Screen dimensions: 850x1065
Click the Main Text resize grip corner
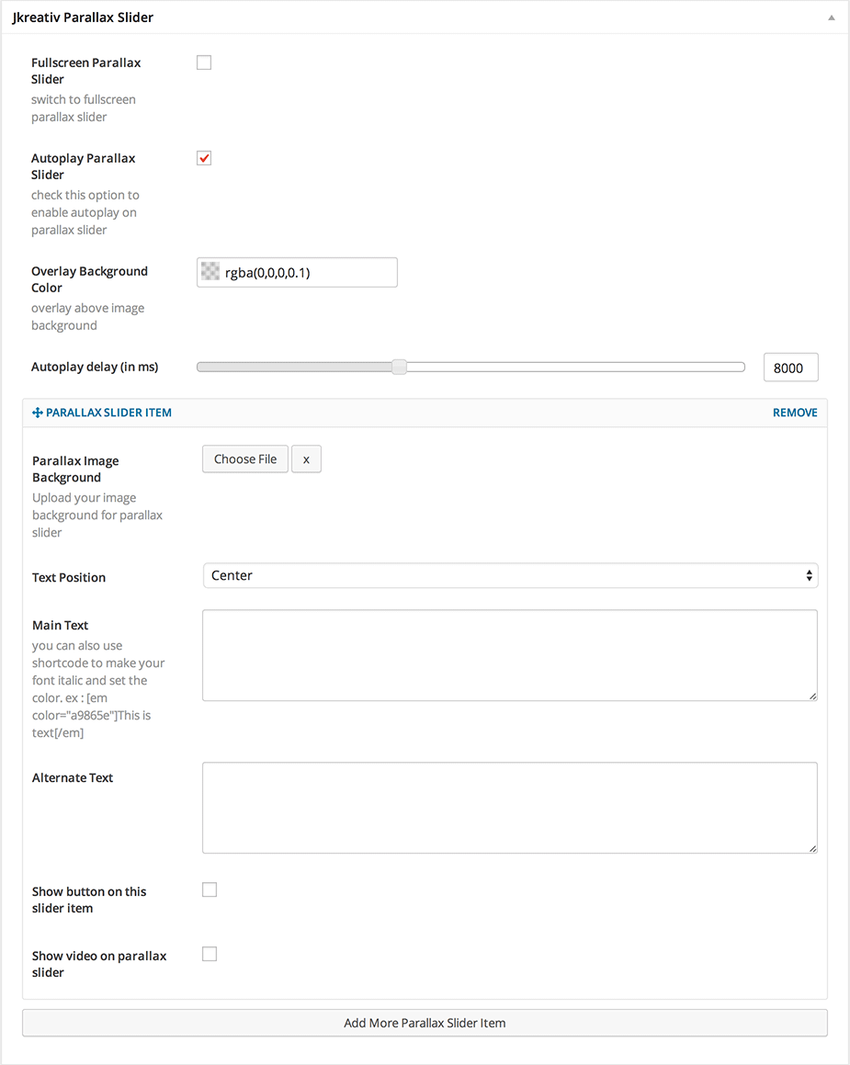coord(812,697)
